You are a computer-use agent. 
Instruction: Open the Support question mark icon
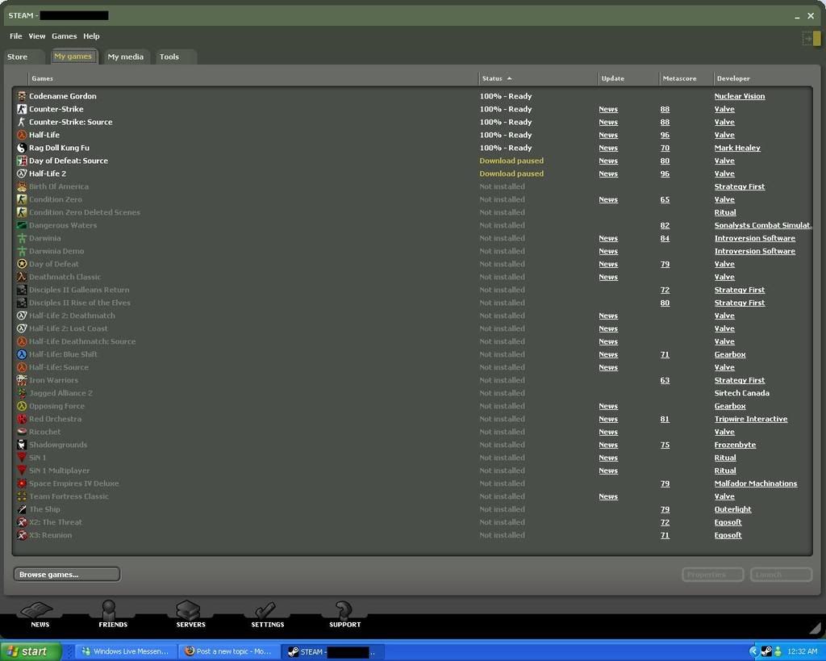tap(344, 612)
